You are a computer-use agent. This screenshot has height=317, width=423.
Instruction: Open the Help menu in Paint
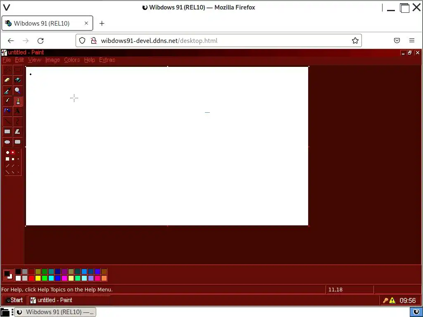[90, 60]
